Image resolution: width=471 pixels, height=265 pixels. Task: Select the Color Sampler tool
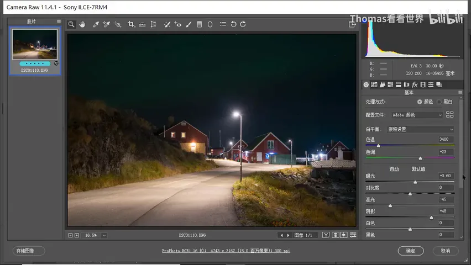point(106,24)
